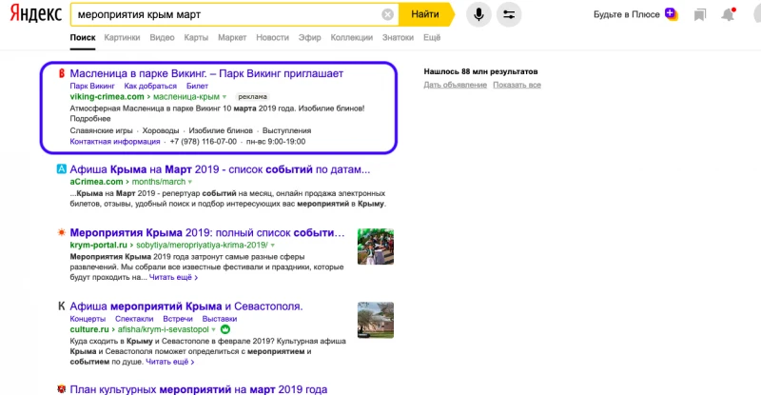Image resolution: width=761 pixels, height=395 pixels.
Task: Switch to the Новости tab
Action: (272, 37)
